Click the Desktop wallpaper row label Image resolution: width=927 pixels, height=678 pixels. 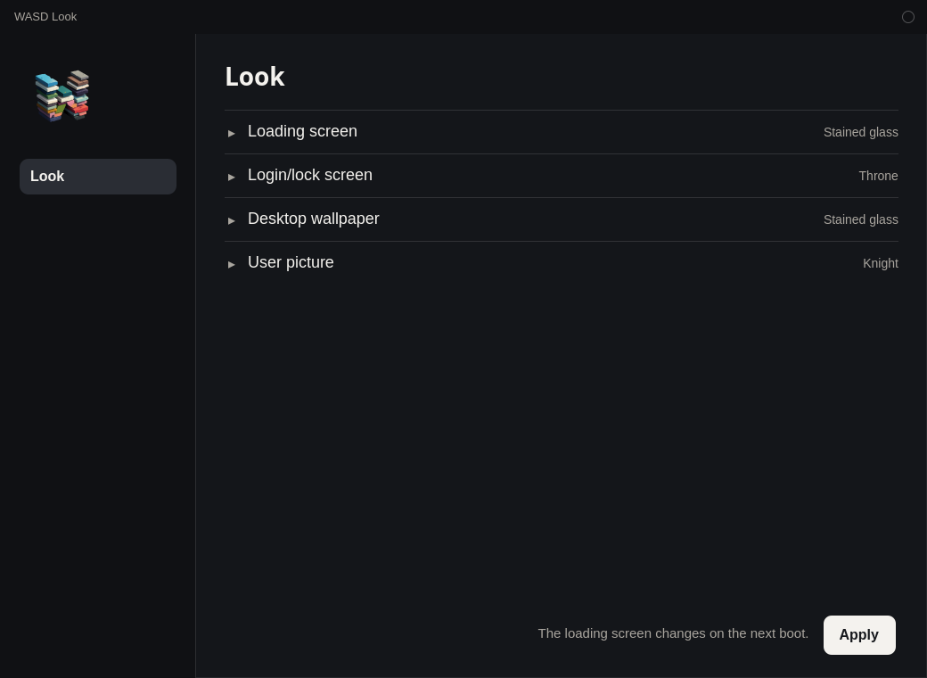tap(314, 219)
